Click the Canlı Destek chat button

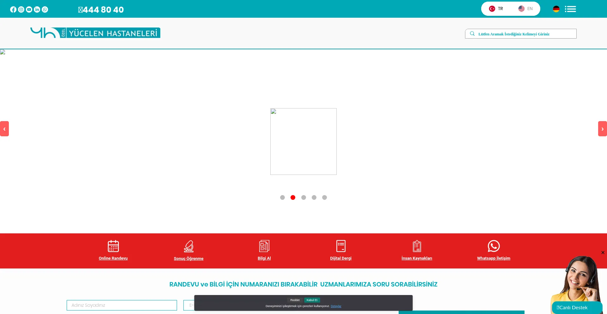tap(577, 307)
